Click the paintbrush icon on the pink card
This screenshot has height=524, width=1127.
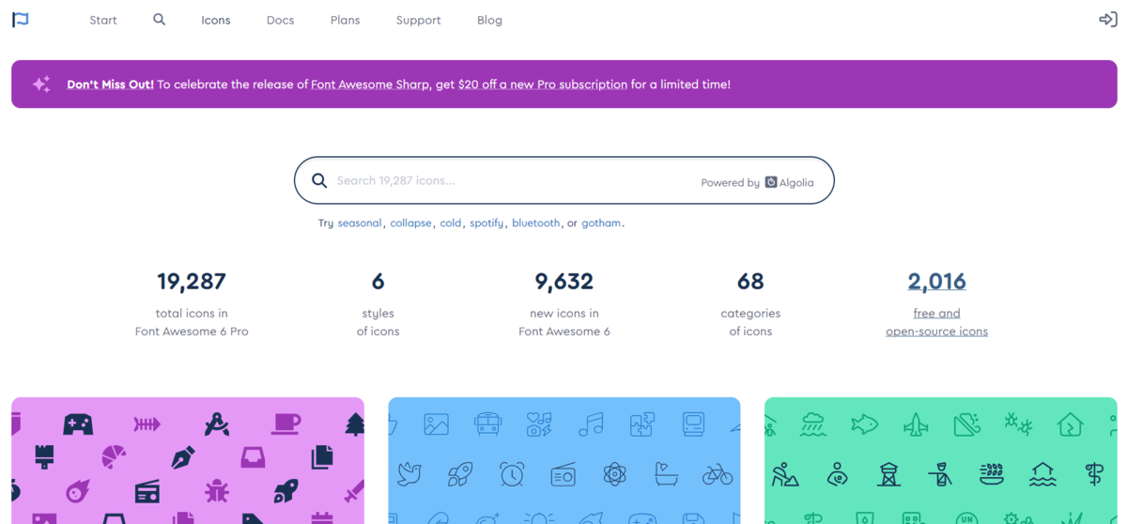pyautogui.click(x=44, y=457)
